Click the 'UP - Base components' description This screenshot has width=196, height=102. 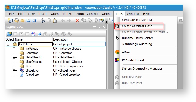coord(68,66)
